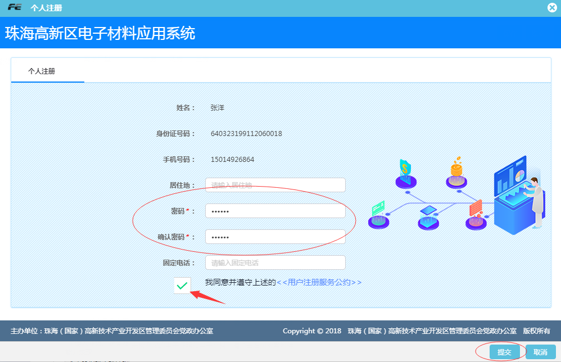Click the standing person figure illustration
Screen dimensions: 561x362
[x=535, y=202]
